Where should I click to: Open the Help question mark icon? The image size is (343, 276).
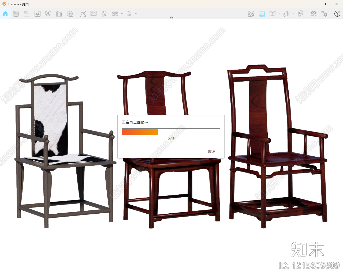[x=337, y=14]
